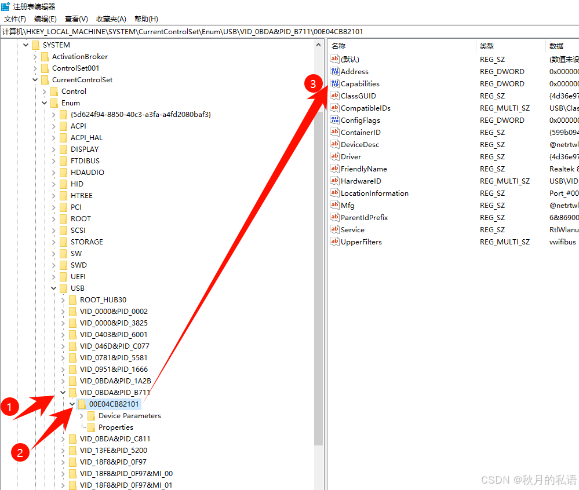Image resolution: width=579 pixels, height=490 pixels.
Task: Click the CompatibleIDs string value icon
Action: pos(334,108)
